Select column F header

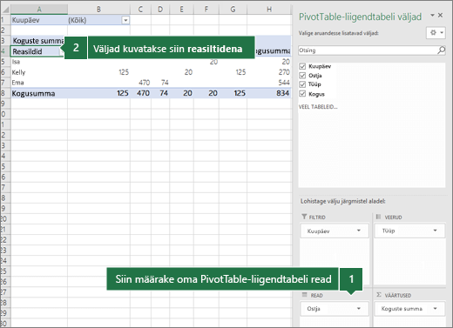point(206,10)
